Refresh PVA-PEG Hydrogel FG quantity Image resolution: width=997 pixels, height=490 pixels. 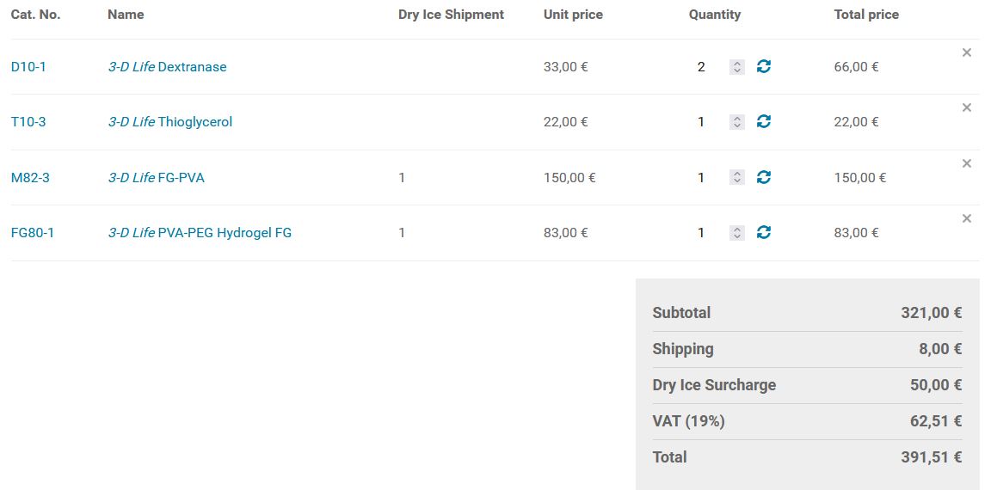click(763, 232)
